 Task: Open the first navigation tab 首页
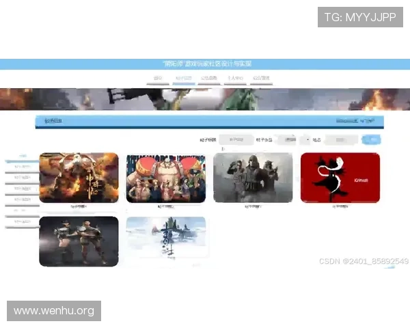[x=158, y=79]
